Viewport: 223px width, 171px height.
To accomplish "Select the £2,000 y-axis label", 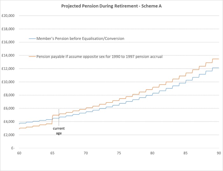I will [x=10, y=135].
